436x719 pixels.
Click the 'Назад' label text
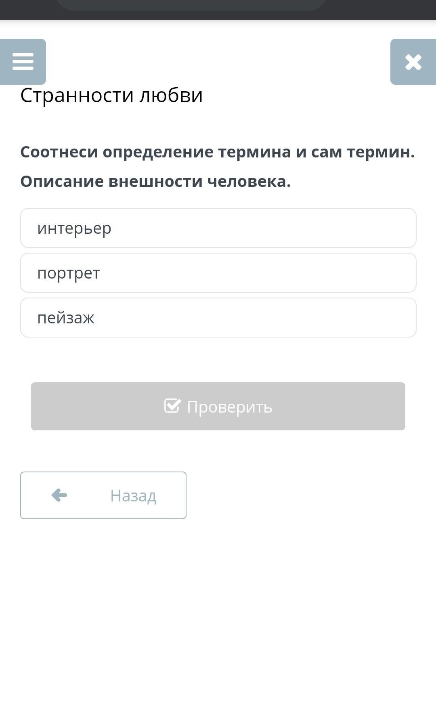pyautogui.click(x=133, y=496)
